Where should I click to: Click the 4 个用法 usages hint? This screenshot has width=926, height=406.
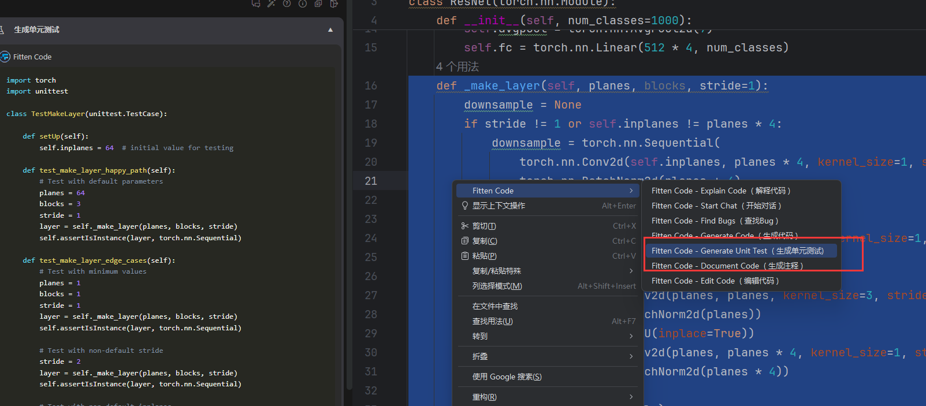pos(458,66)
